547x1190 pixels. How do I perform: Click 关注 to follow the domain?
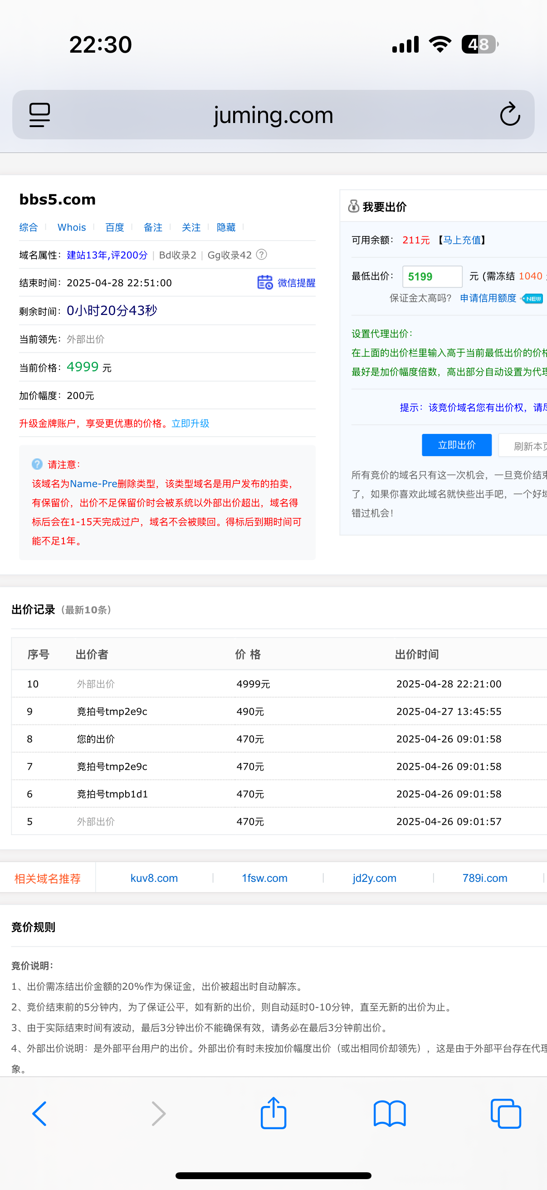191,227
